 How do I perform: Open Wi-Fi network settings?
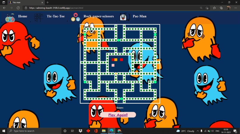(x=205, y=131)
